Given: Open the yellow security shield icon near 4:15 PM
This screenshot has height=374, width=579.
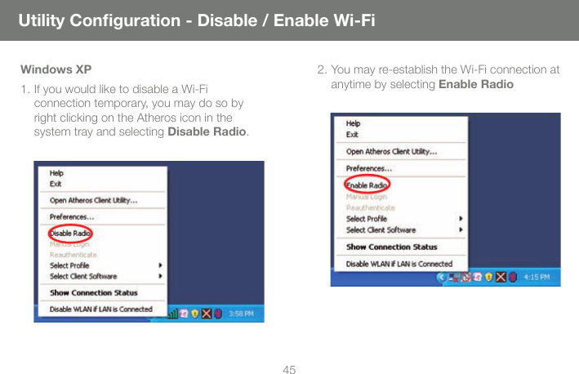Looking at the screenshot, I should tap(488, 277).
